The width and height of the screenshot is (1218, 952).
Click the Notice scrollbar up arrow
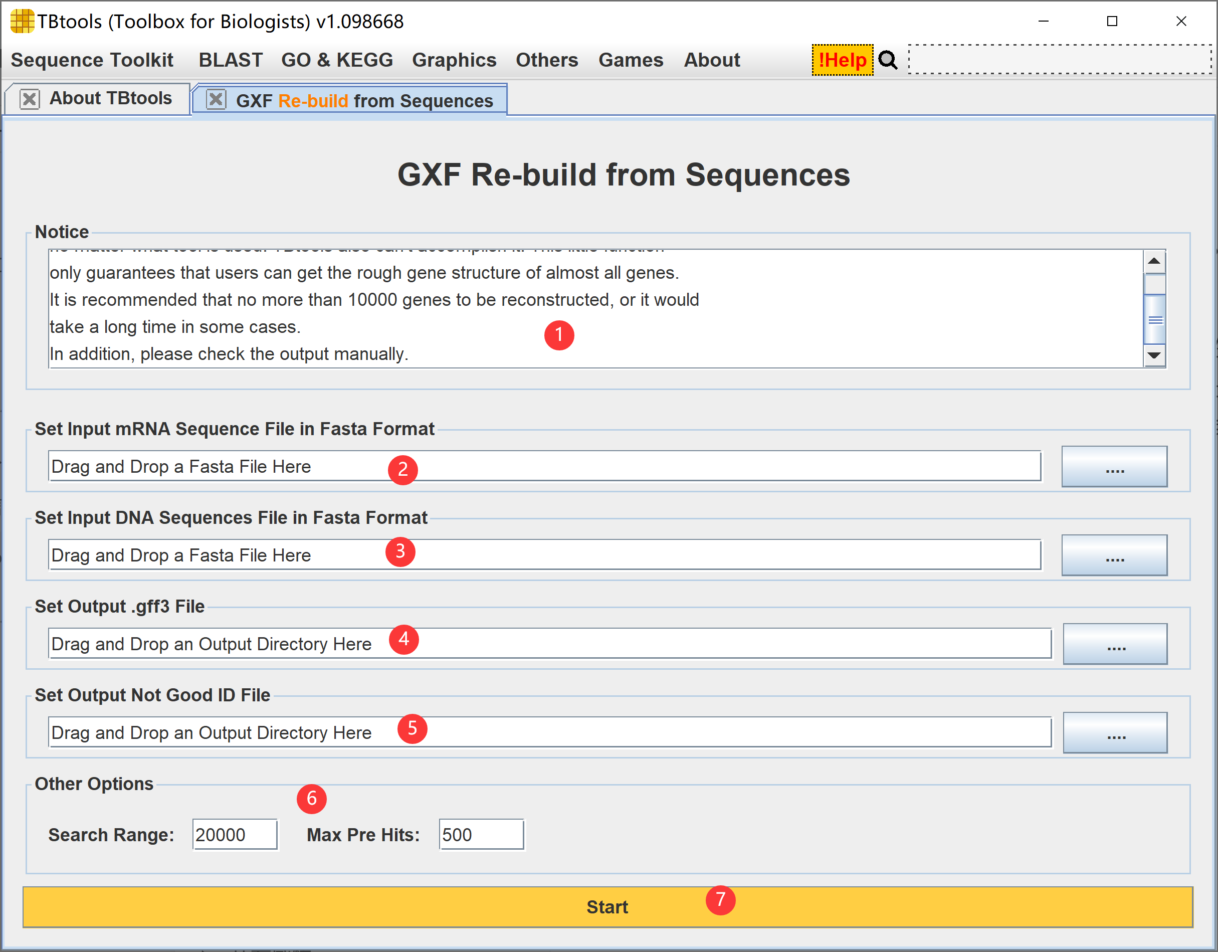pyautogui.click(x=1154, y=261)
